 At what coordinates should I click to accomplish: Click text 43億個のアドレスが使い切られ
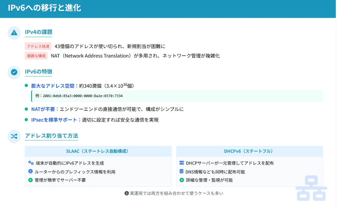pyautogui.click(x=89, y=47)
